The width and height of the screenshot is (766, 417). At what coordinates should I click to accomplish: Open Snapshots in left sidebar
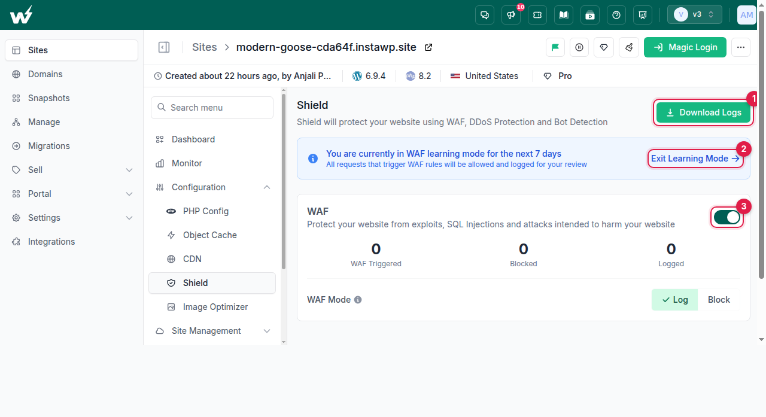[72, 98]
